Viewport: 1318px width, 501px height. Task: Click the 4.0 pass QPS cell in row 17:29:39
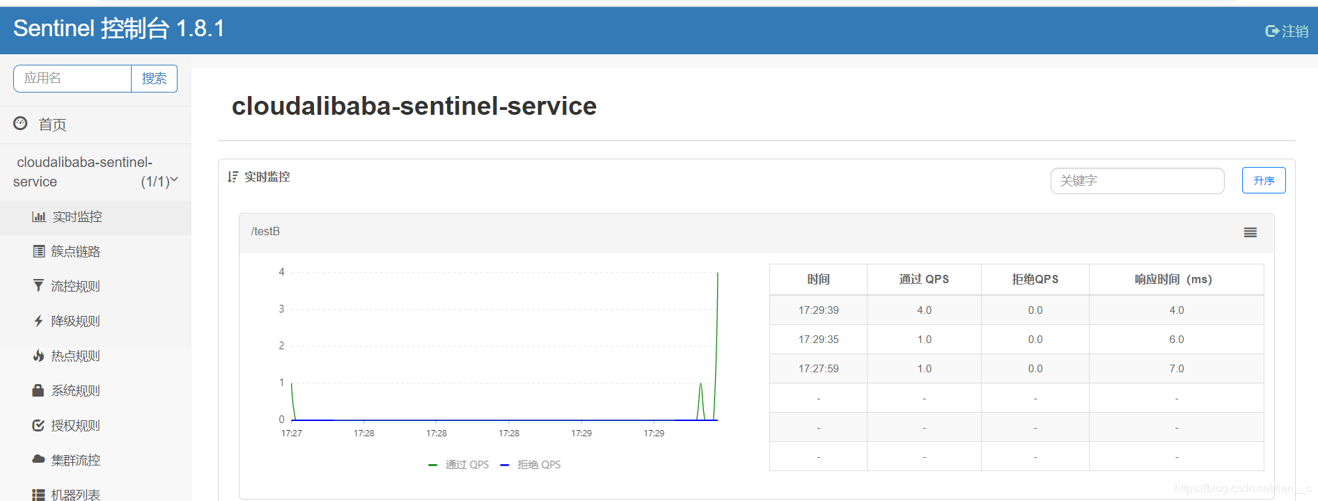tap(924, 310)
